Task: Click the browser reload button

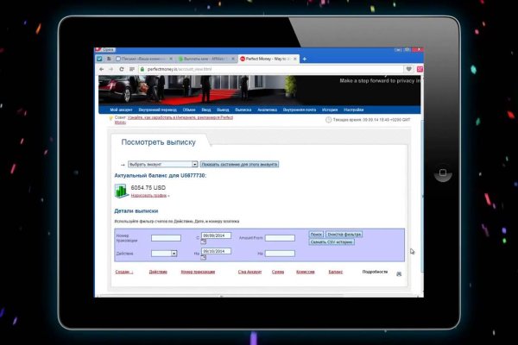Action: tap(120, 68)
